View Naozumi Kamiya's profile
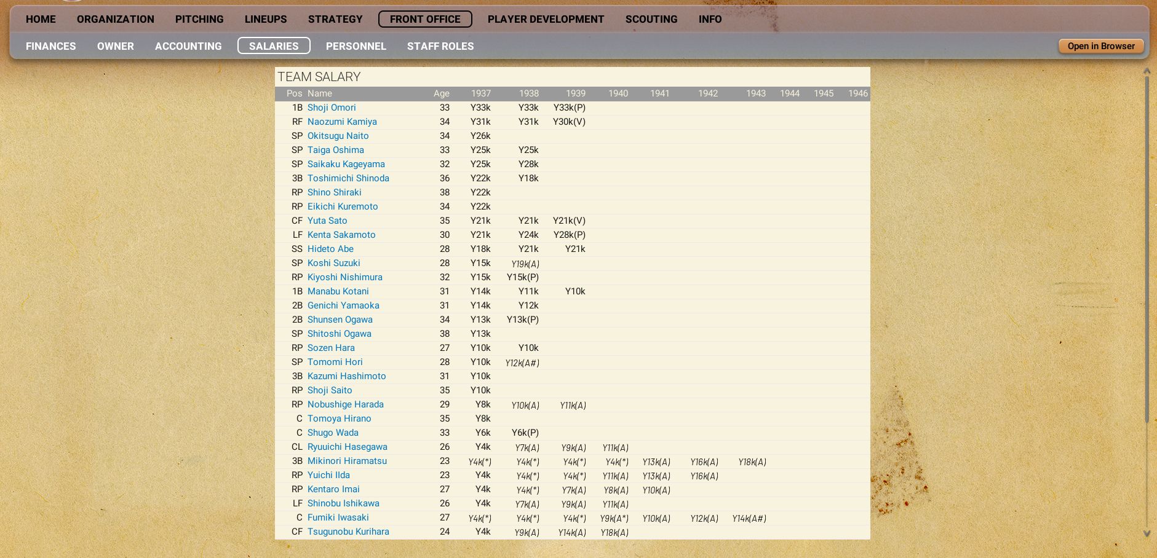The width and height of the screenshot is (1157, 558). [341, 122]
